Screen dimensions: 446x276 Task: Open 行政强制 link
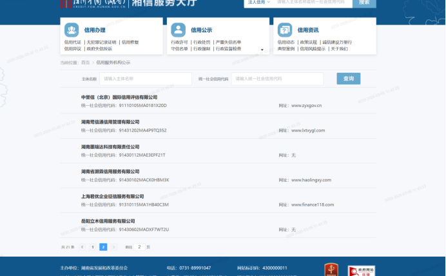[x=202, y=48]
